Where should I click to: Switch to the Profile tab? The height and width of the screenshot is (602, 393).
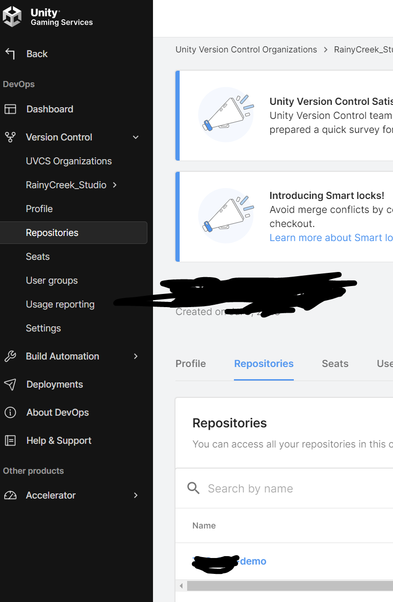190,363
